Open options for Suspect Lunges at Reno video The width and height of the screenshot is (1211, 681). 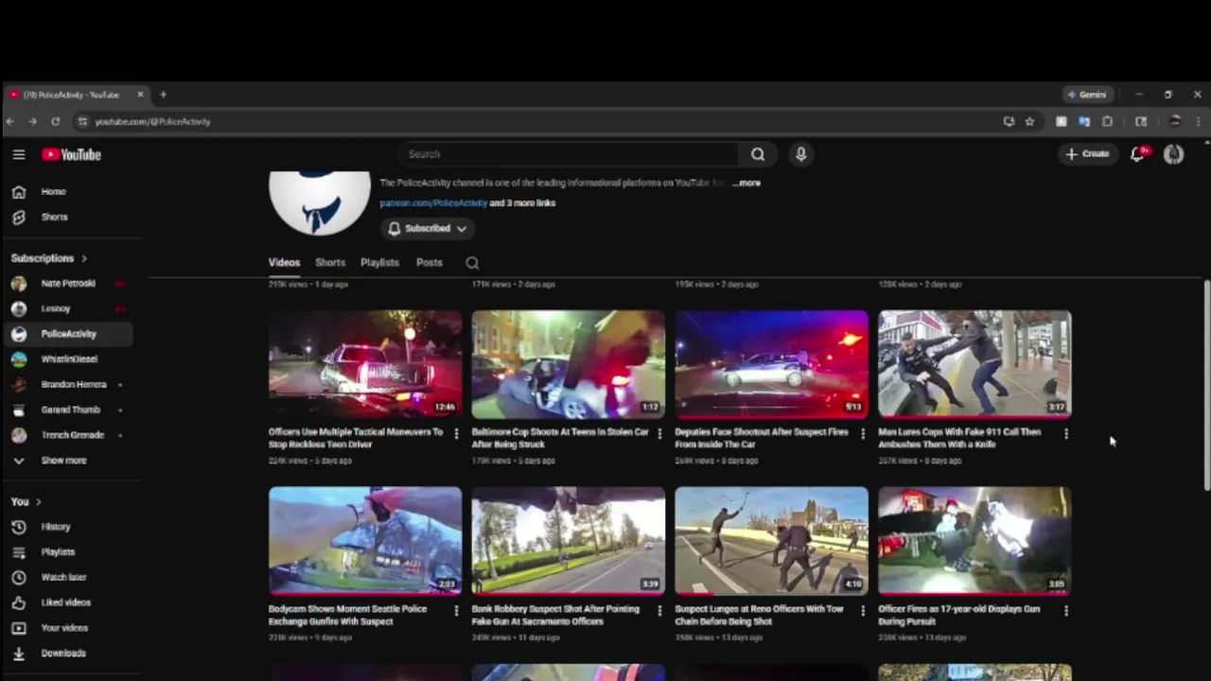862,611
